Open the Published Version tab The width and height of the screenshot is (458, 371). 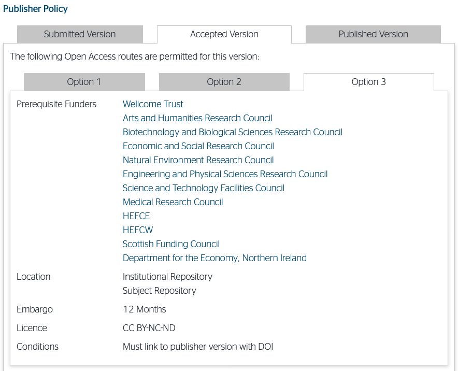point(373,34)
